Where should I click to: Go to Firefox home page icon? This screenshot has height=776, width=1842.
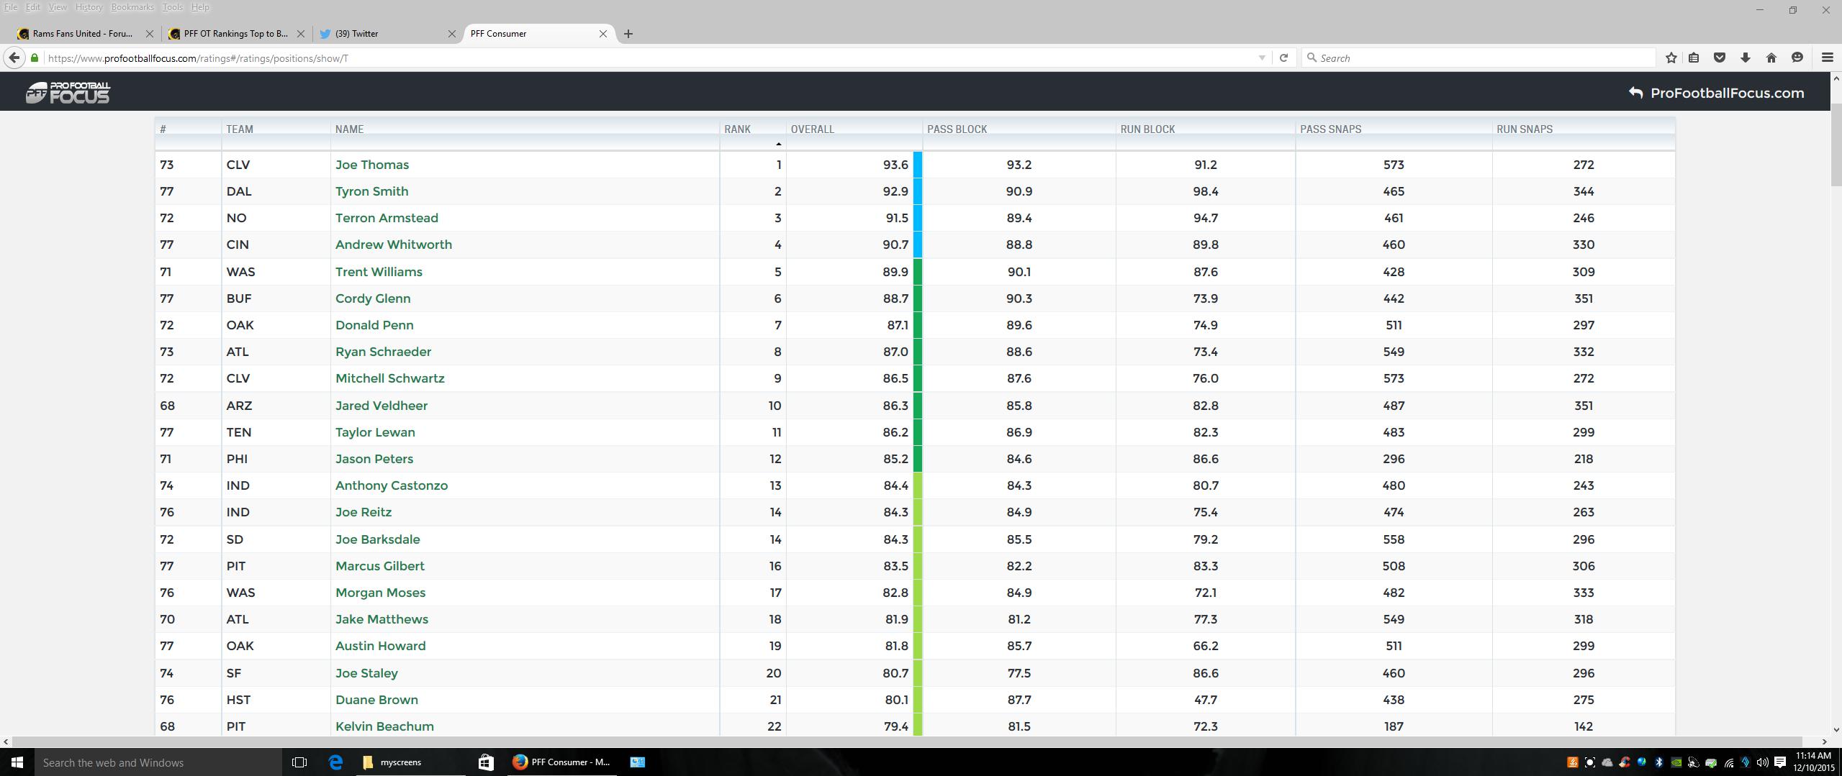pyautogui.click(x=1771, y=58)
